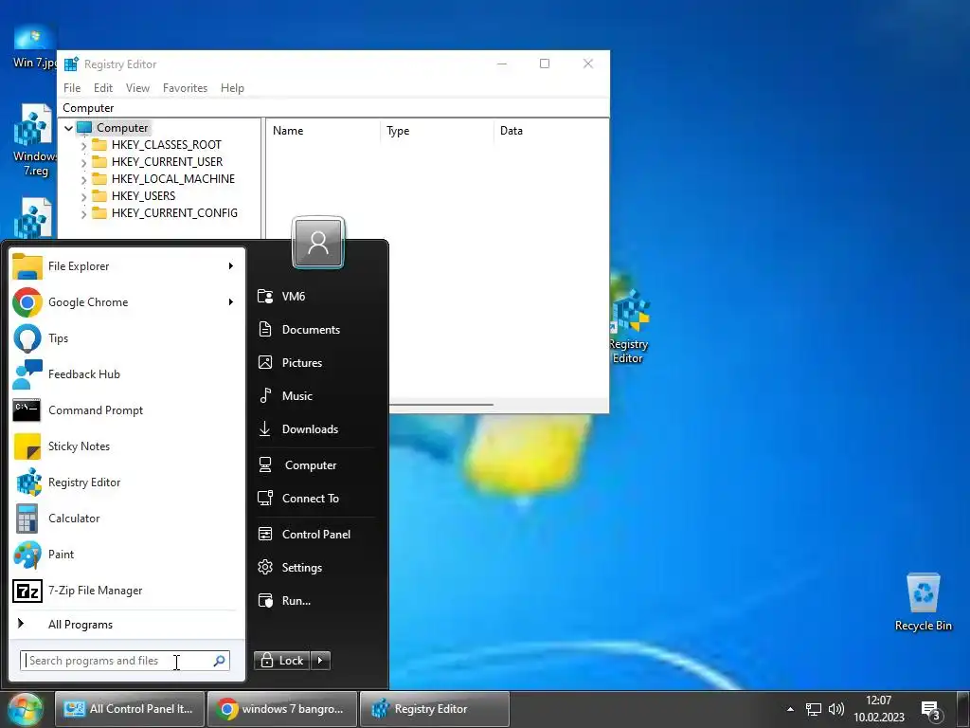
Task: Select the Win 7.jpg desktop file
Action: pos(34,47)
